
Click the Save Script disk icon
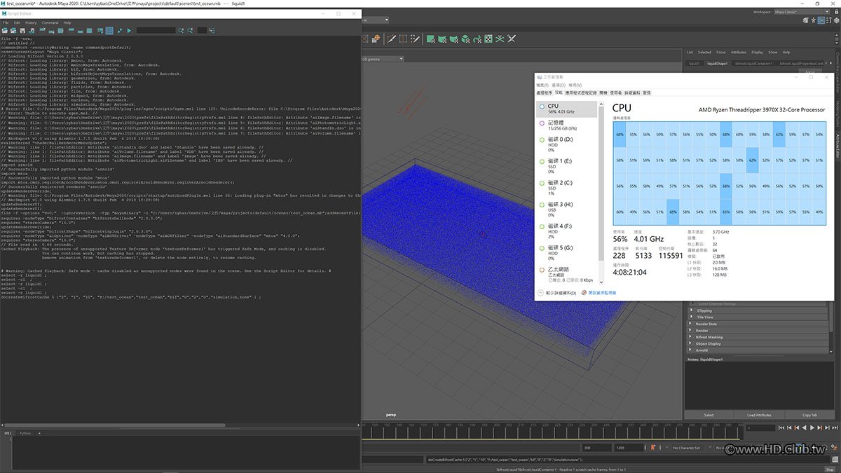[x=22, y=30]
